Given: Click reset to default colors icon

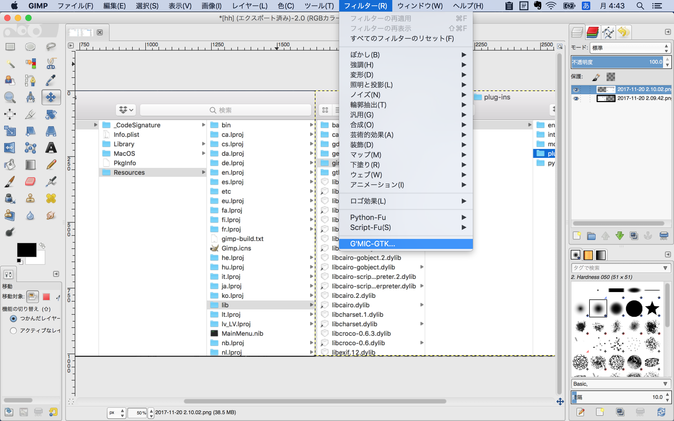Looking at the screenshot, I should (19, 261).
